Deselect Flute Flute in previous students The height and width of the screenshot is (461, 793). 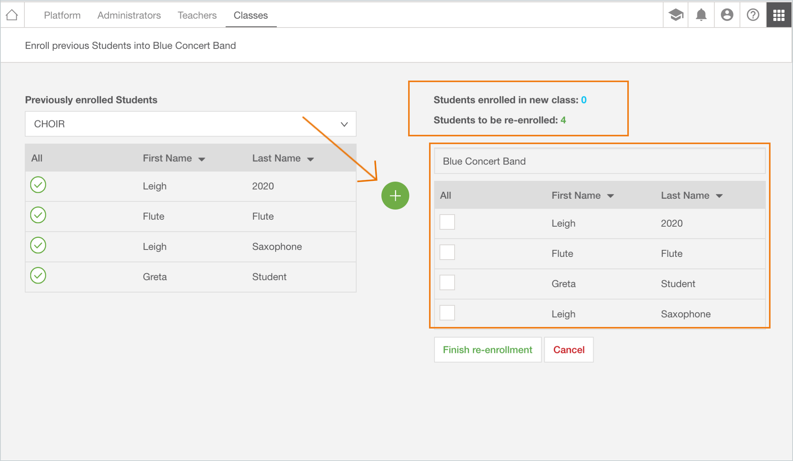pos(38,215)
